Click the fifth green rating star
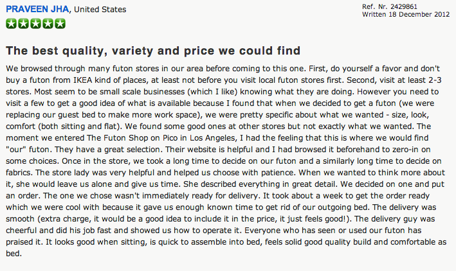 pos(60,24)
